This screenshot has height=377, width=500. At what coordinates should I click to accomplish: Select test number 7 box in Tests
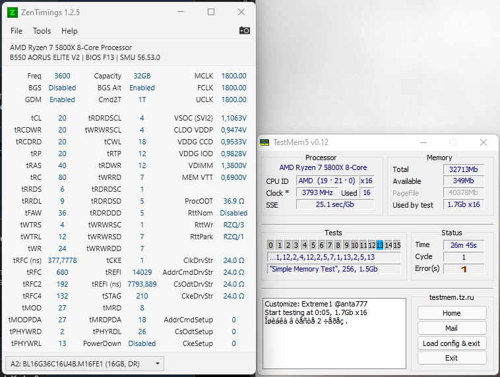click(330, 245)
